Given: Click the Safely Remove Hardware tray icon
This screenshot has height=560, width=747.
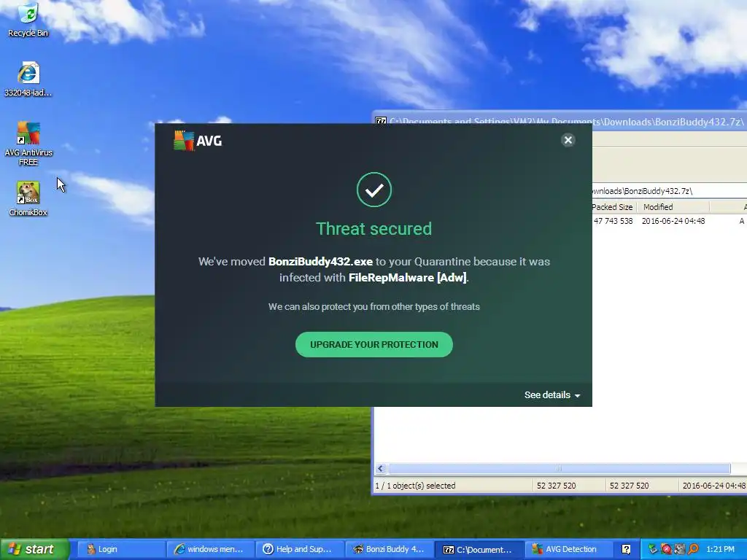Looking at the screenshot, I should click(653, 549).
